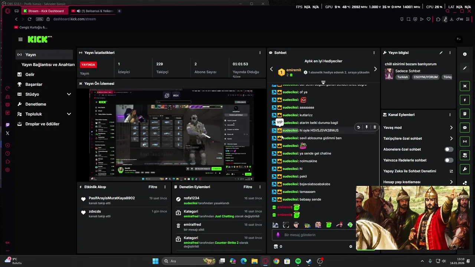The image size is (475, 267).
Task: Go to previous top gifter
Action: pos(271,69)
